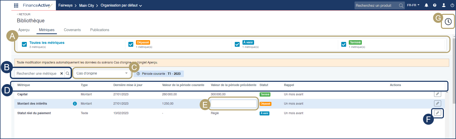This screenshot has height=139, width=456.
Task: Expand the Cas d'origine scenario dropdown
Action: (x=102, y=74)
